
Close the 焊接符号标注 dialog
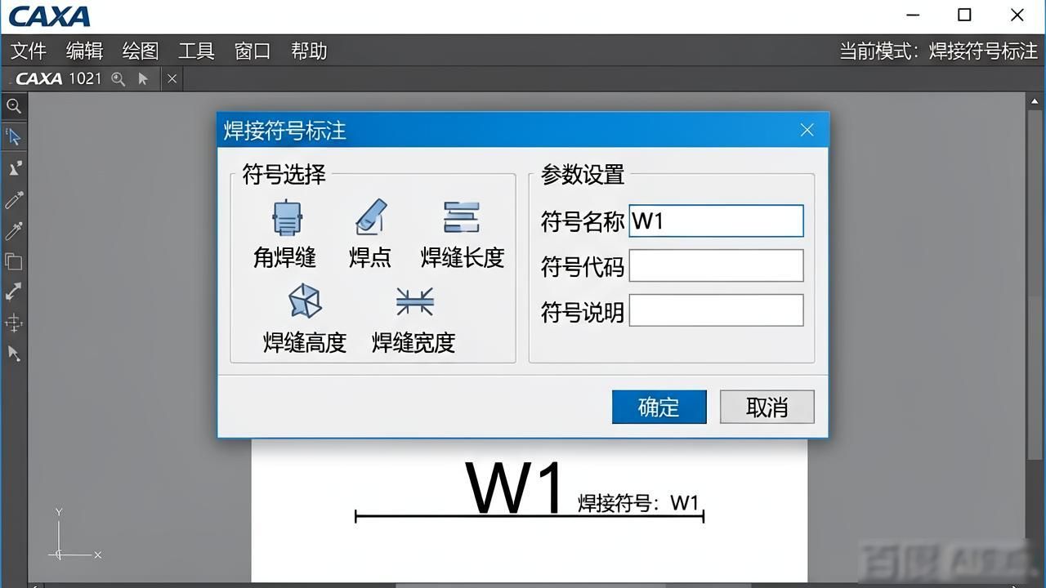tap(807, 131)
